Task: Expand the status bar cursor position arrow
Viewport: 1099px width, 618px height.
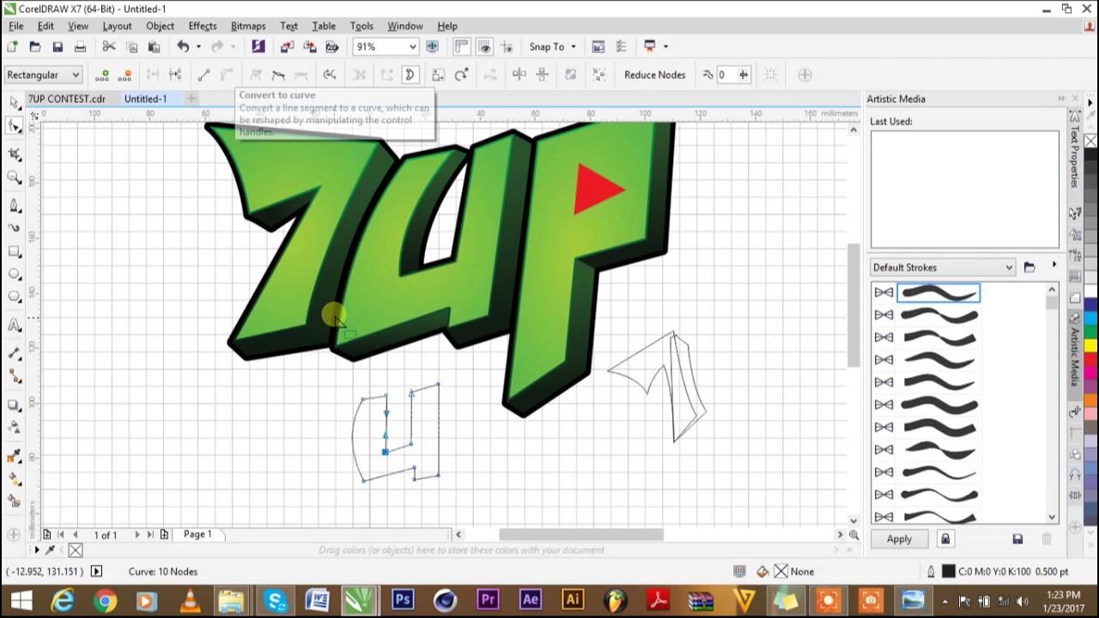Action: (x=96, y=572)
